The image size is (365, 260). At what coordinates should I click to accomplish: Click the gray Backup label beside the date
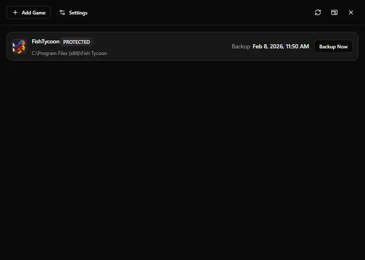[241, 47]
